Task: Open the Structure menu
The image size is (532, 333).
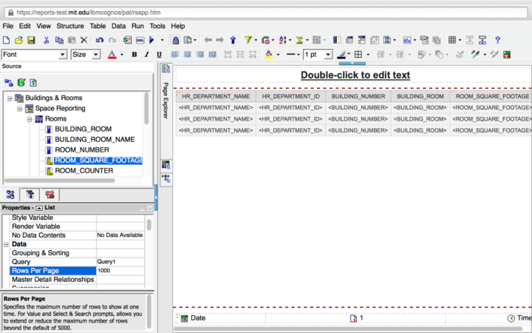Action: [x=70, y=26]
